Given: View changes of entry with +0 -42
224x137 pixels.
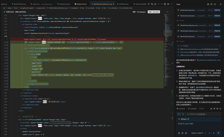Looking at the screenshot, I should (217, 37).
